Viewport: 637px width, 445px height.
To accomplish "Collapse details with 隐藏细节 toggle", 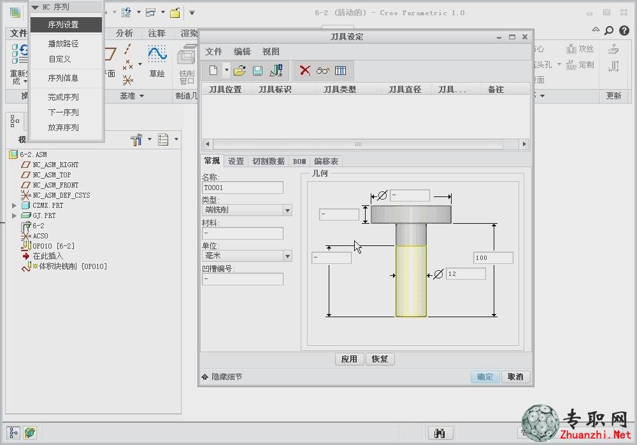I will coord(222,377).
